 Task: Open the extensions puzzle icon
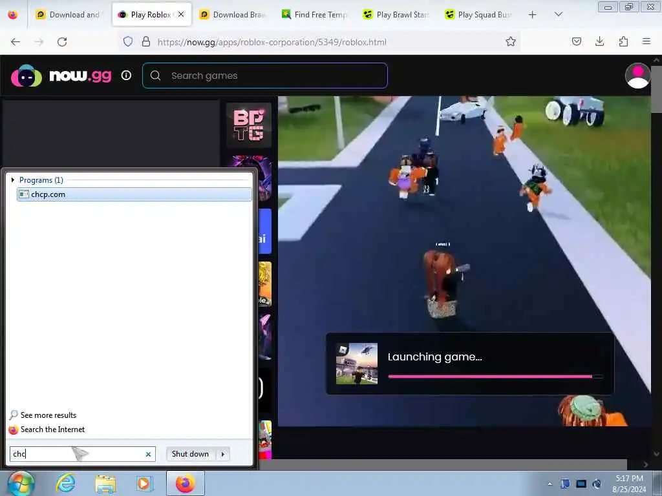[x=623, y=41]
